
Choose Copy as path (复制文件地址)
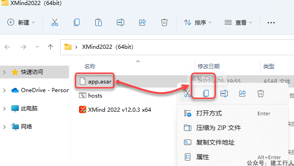[x=232, y=142]
